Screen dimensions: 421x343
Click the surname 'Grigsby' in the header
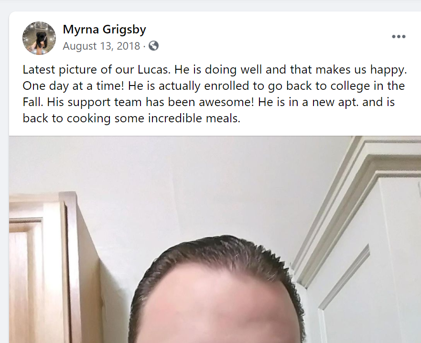(124, 29)
